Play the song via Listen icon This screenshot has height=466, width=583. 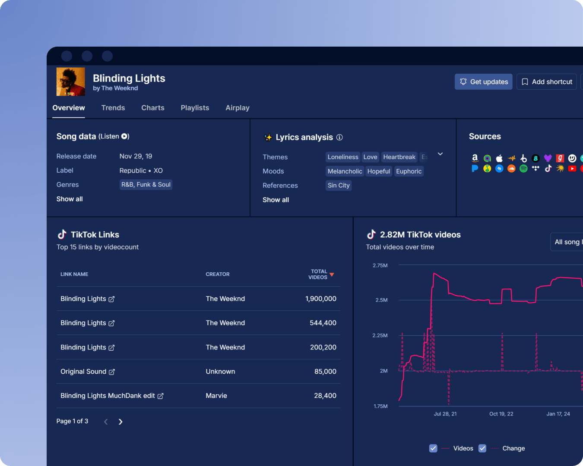[124, 136]
